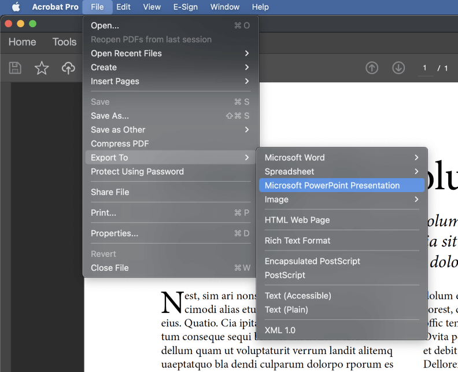The height and width of the screenshot is (372, 458).
Task: Export as Encapsulated PostScript
Action: click(x=341, y=261)
